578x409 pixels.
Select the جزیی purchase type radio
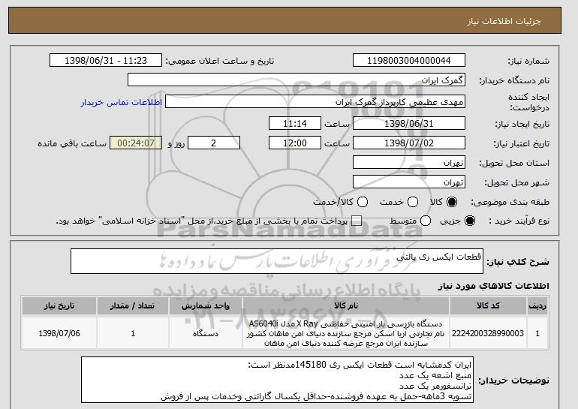coord(470,221)
